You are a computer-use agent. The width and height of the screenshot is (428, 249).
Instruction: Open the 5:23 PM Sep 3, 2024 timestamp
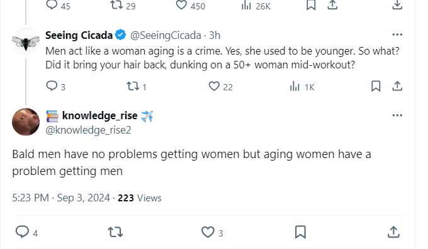coord(61,198)
